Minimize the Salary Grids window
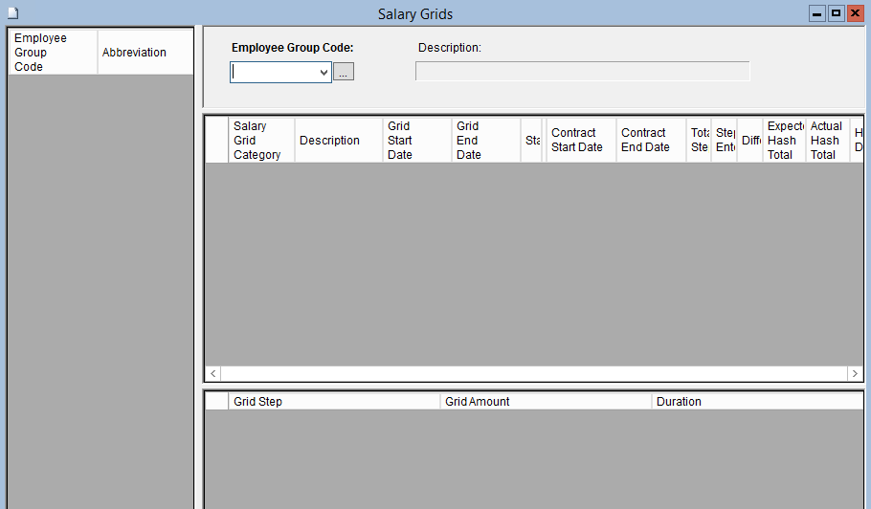 coord(817,13)
